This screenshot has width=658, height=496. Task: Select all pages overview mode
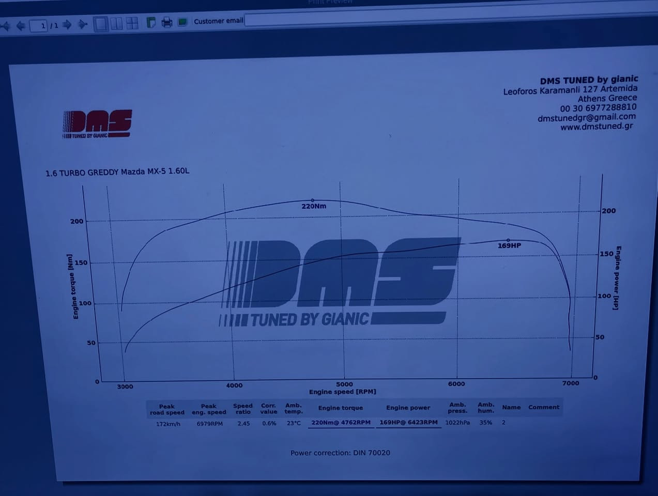[132, 23]
